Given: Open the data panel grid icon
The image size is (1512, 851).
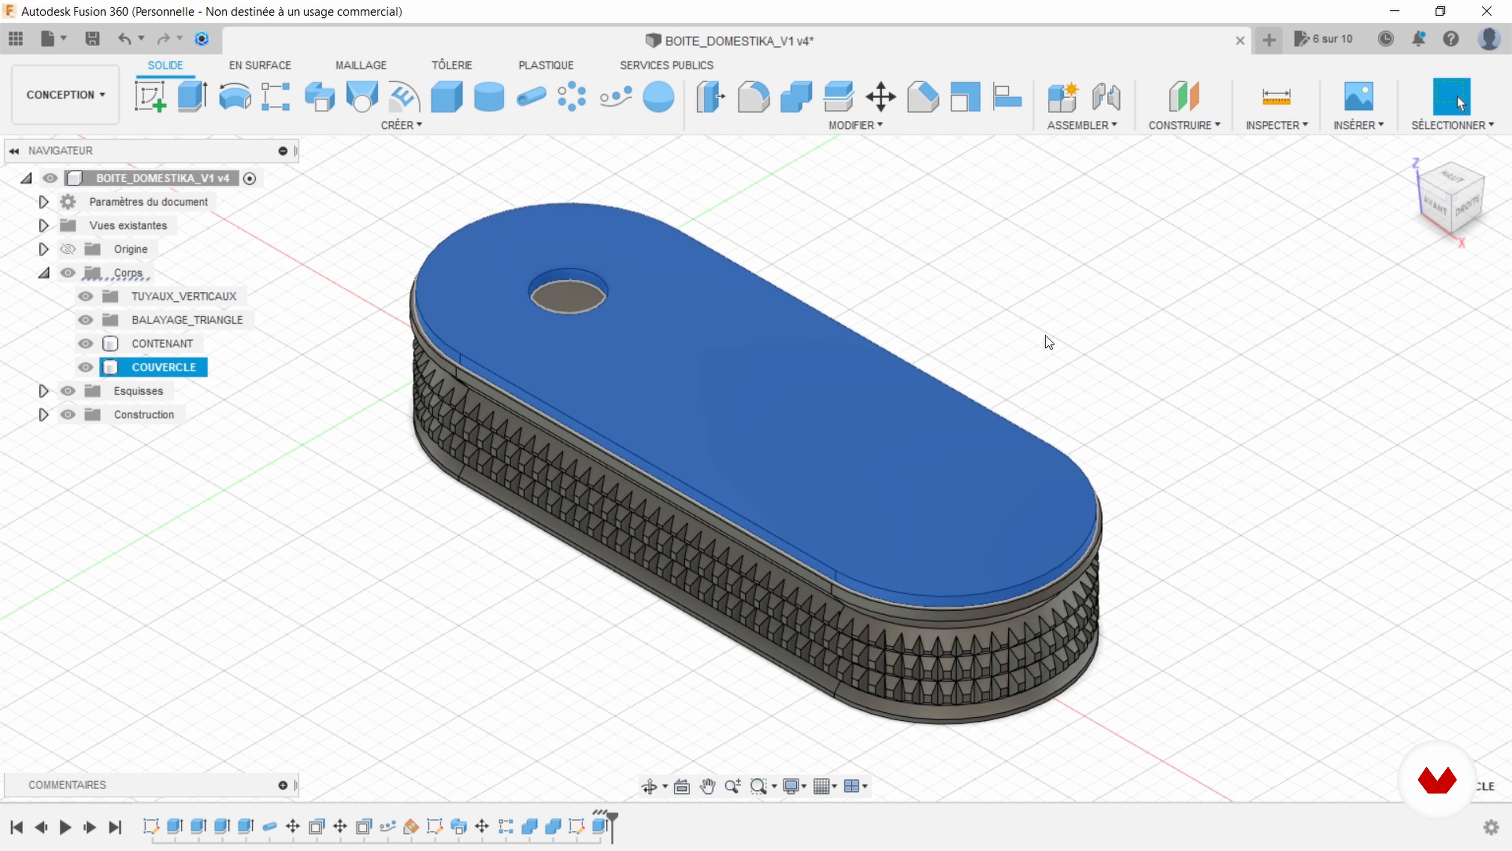Looking at the screenshot, I should pos(16,39).
